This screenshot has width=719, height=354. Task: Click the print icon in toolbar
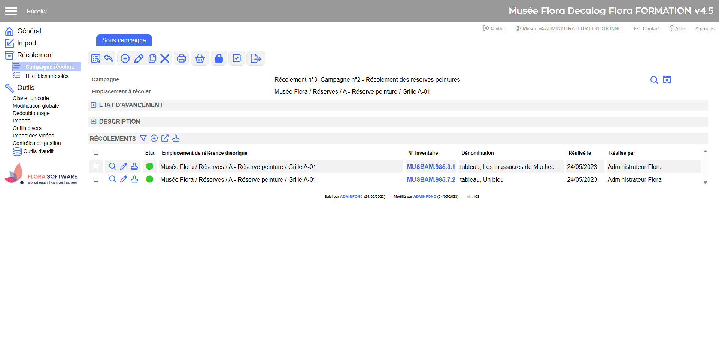coord(182,58)
